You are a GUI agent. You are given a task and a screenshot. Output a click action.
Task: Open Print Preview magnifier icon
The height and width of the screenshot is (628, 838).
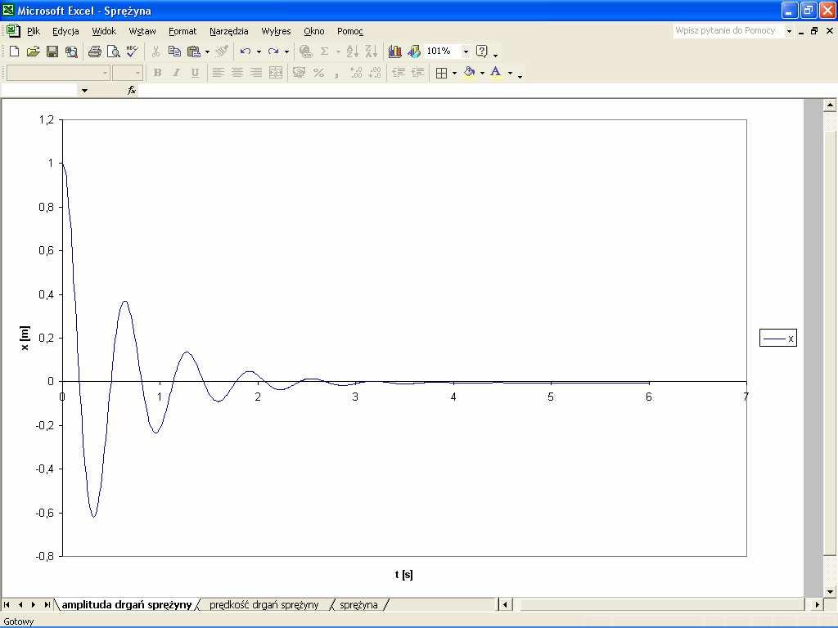coord(113,52)
